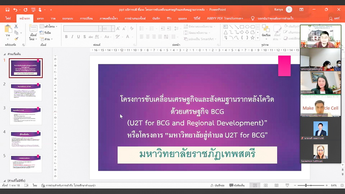This screenshot has width=345, height=194.
Task: Click the Save icon in the title bar
Action: click(8, 10)
